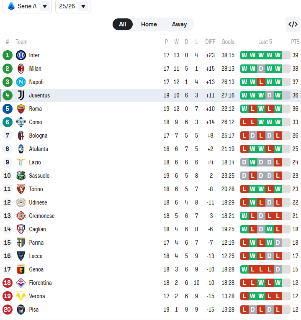Sort table by PTS column header

pos(295,42)
